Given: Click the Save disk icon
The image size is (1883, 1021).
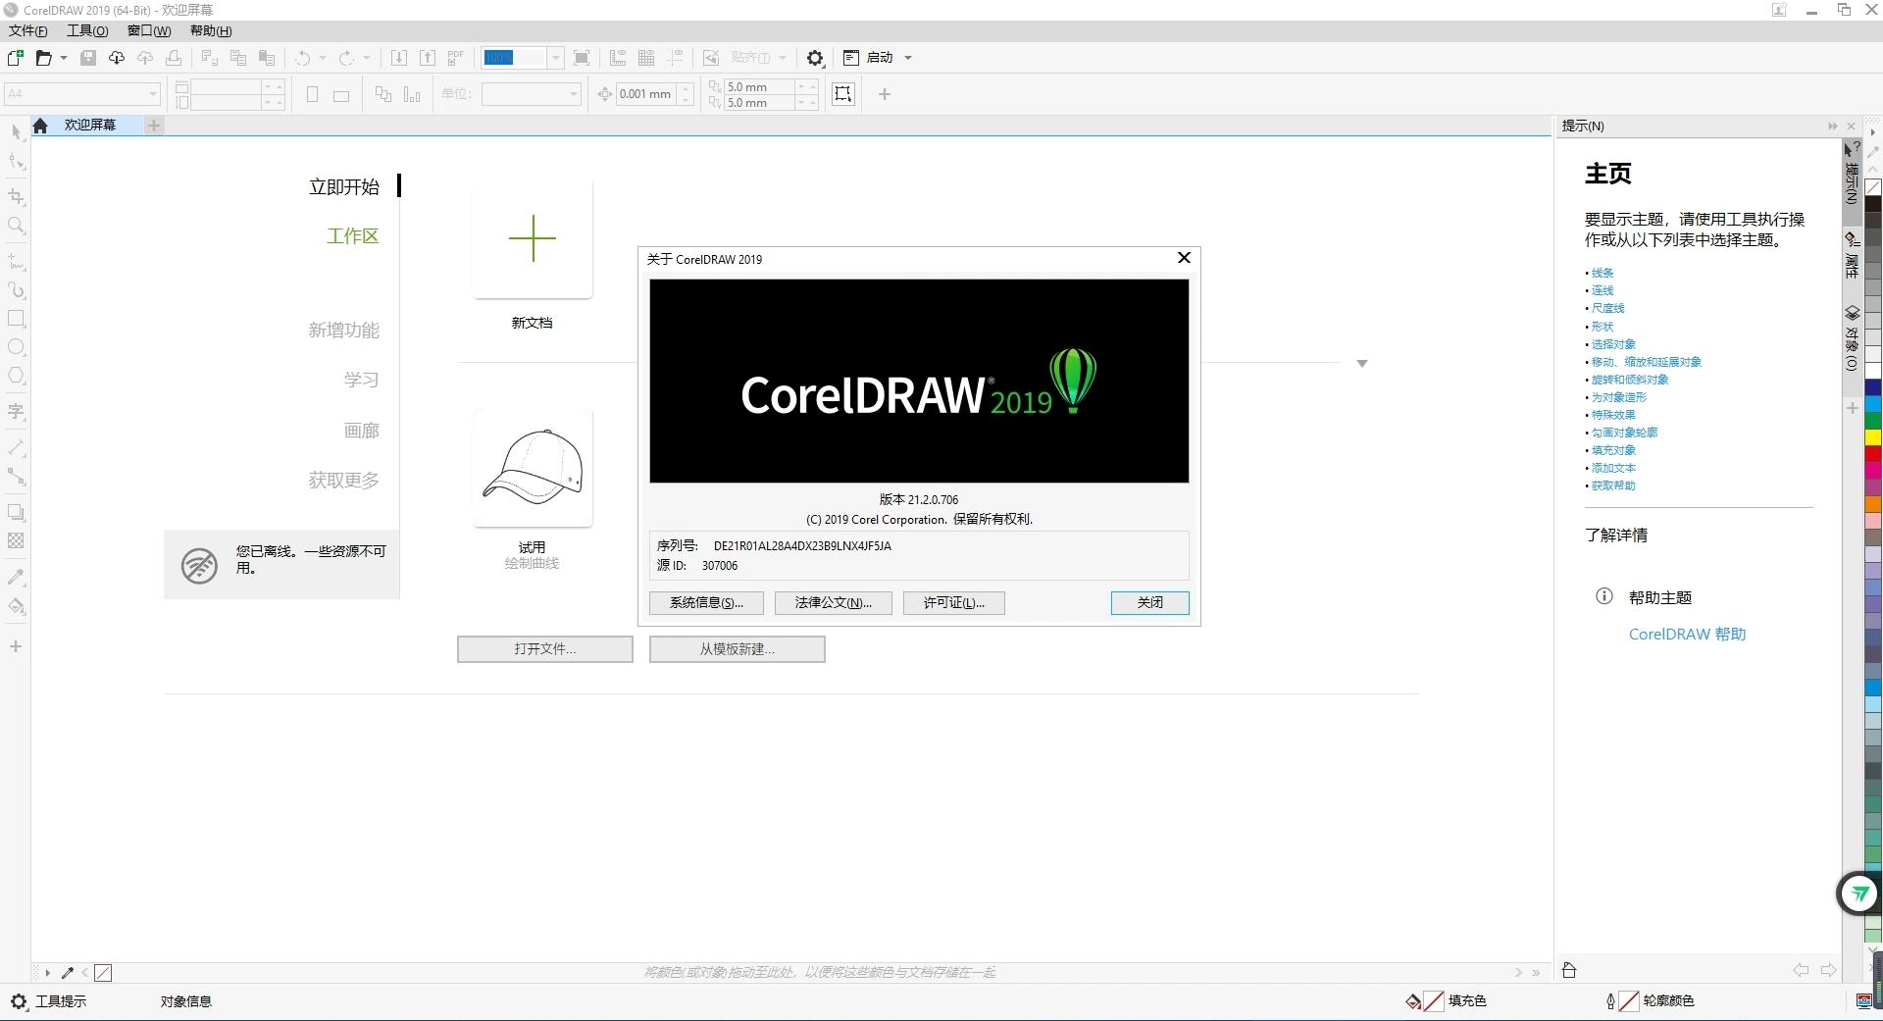Looking at the screenshot, I should 88,58.
